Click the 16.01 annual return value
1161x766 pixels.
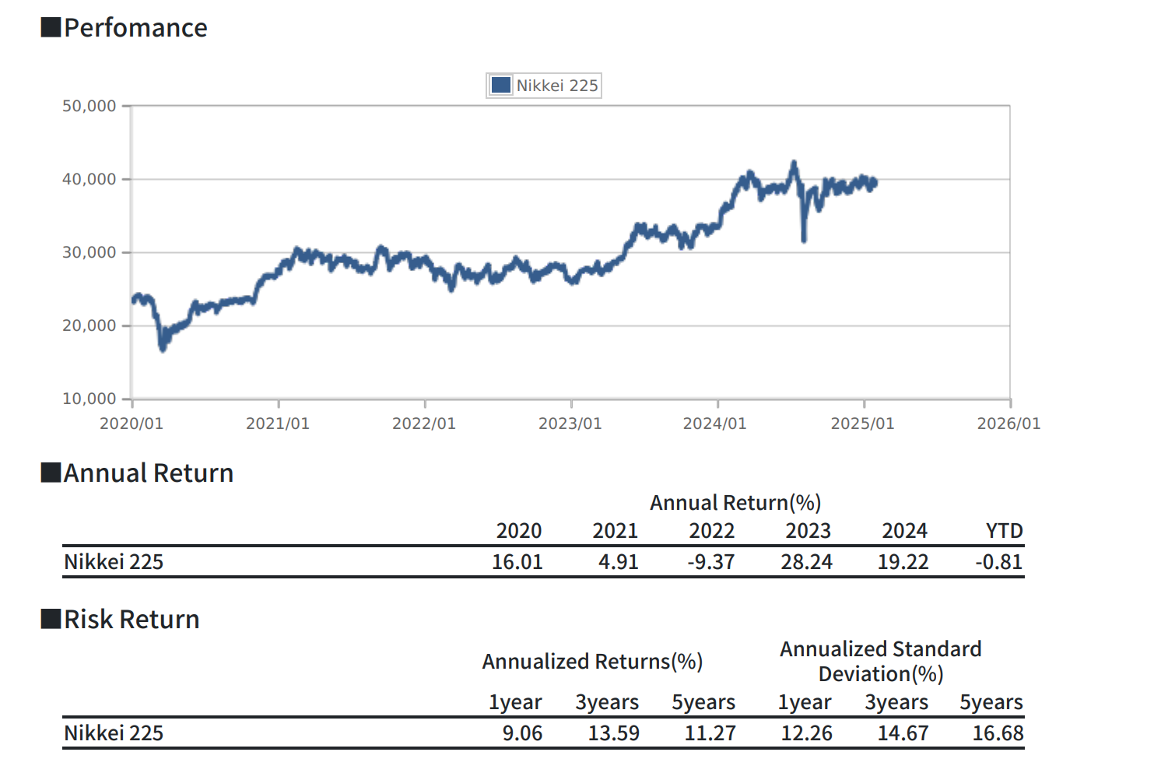point(517,562)
